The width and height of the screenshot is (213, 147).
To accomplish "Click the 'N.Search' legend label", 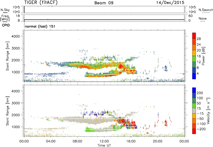I will click(x=206, y=10).
